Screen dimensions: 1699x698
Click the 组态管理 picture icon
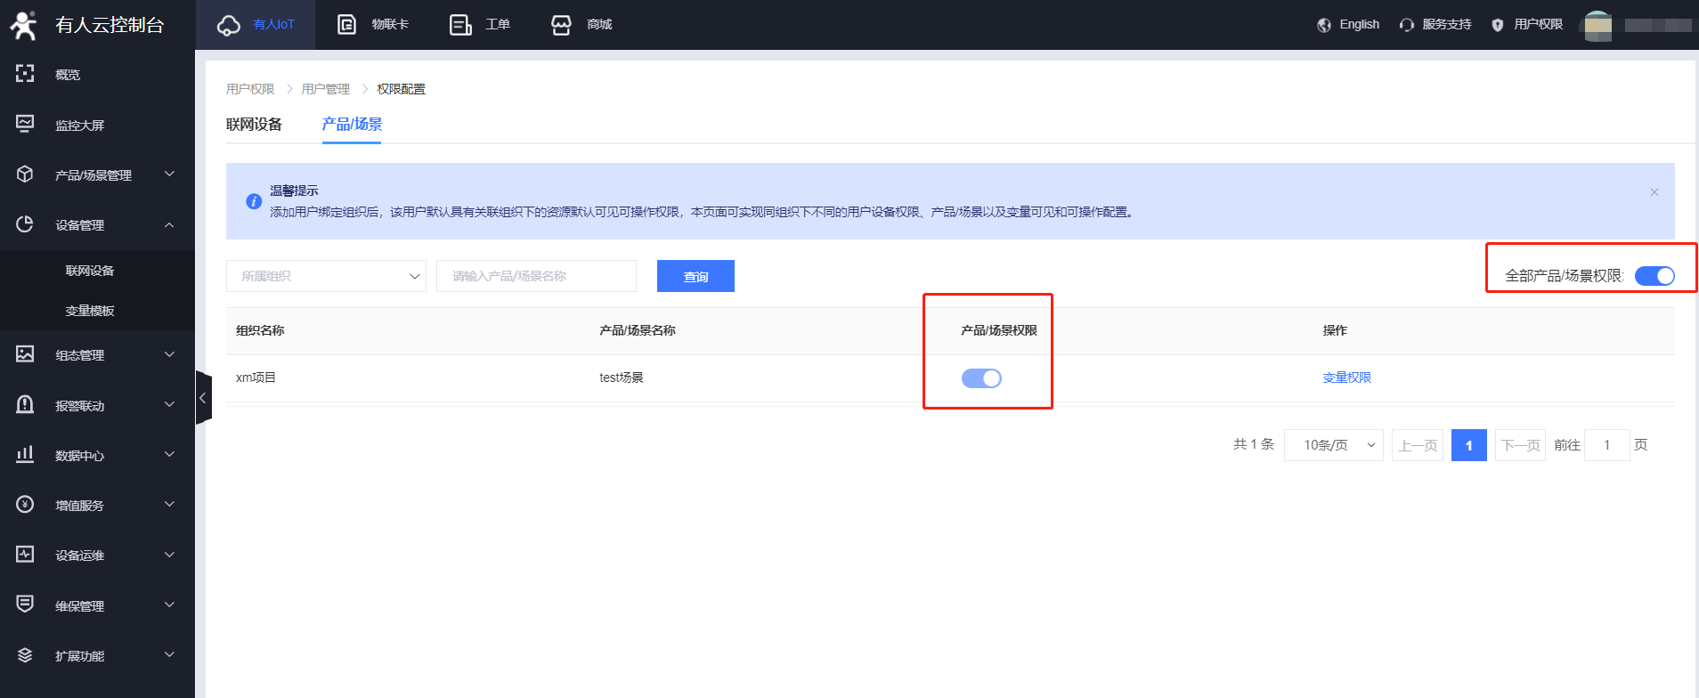pyautogui.click(x=25, y=354)
